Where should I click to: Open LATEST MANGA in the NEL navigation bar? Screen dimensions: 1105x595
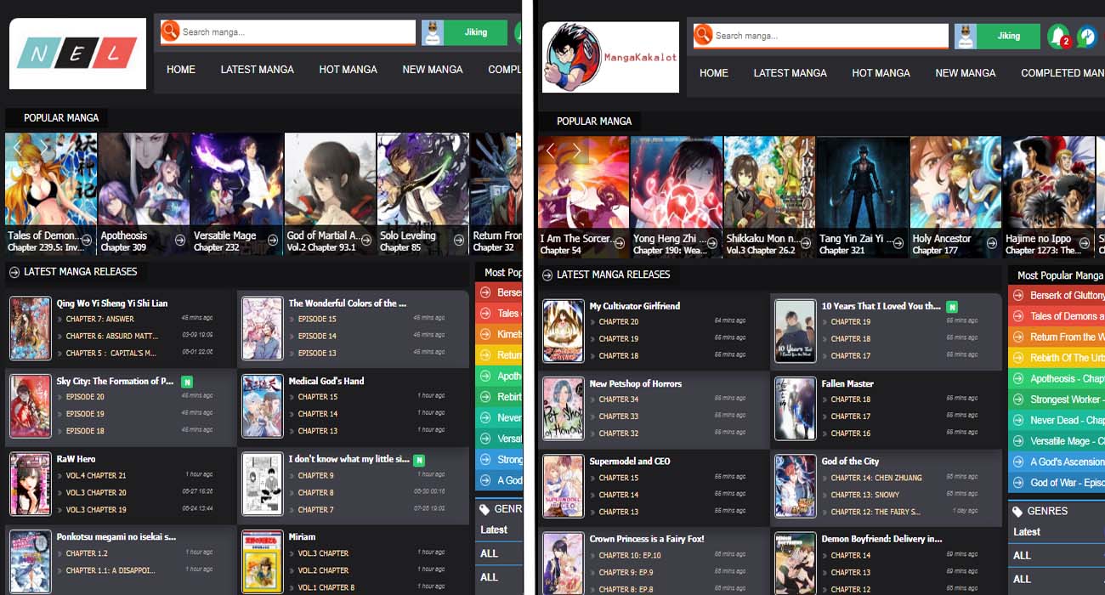(x=258, y=70)
